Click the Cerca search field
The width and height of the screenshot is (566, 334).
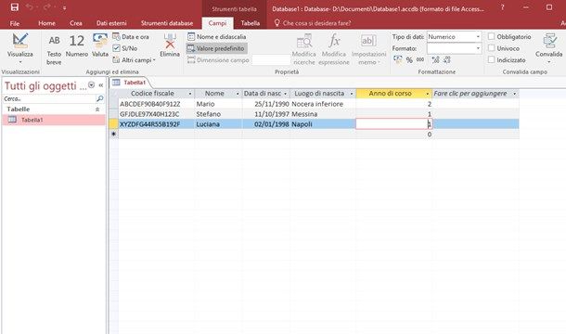click(49, 98)
